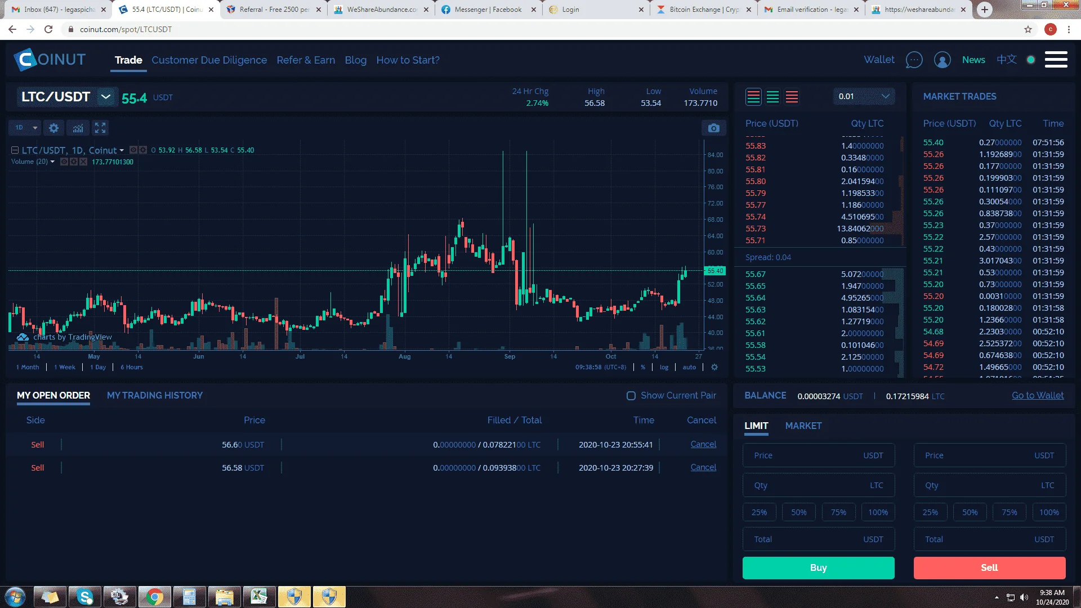Click the sell-side Qty input field
Screen dimensions: 1081x608
(x=989, y=485)
